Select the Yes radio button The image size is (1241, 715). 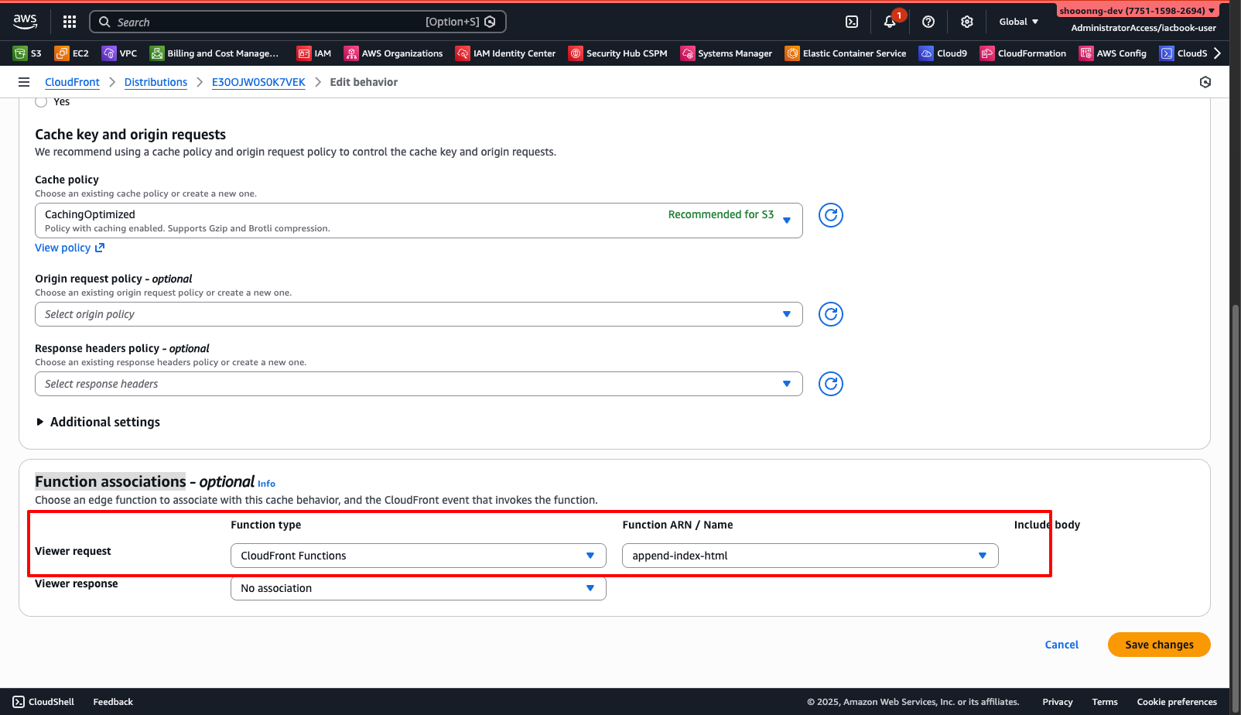(x=41, y=101)
